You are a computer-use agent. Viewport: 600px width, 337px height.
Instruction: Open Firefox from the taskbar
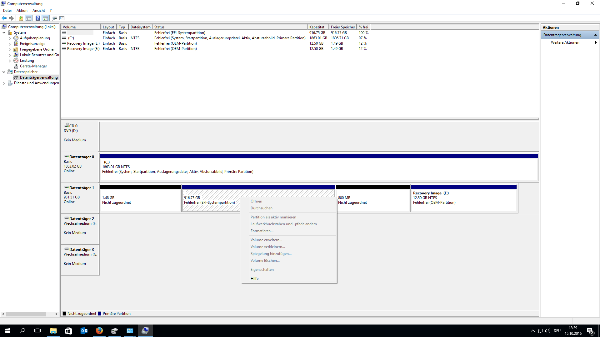click(99, 331)
